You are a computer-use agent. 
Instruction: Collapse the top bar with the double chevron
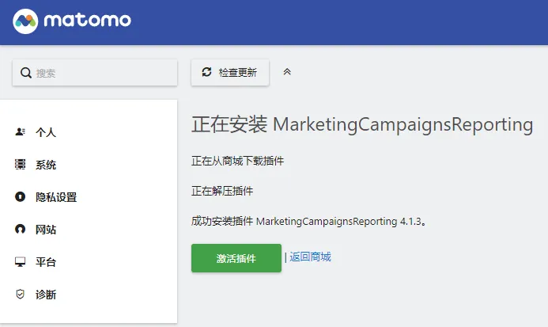coord(287,72)
